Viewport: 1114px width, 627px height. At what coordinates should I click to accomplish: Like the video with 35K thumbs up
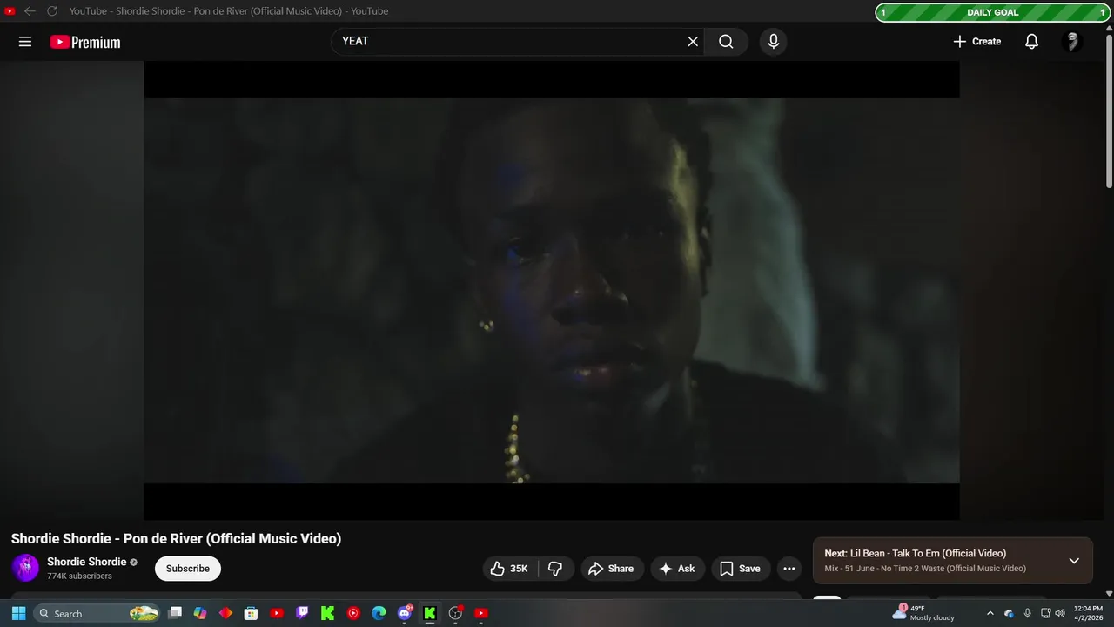[x=510, y=569]
